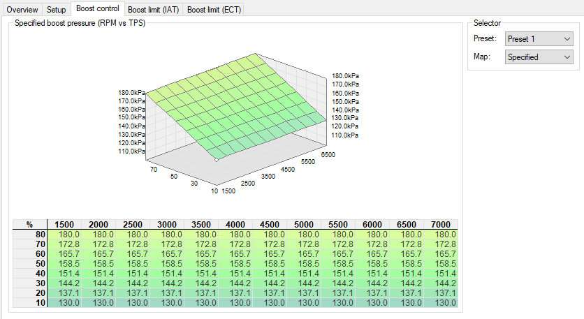Viewport: 584px width, 319px height.
Task: Select the 20% TPS row header
Action: pyautogui.click(x=30, y=293)
